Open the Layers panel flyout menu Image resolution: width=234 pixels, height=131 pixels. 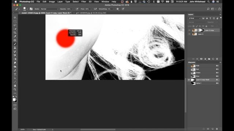(220, 15)
